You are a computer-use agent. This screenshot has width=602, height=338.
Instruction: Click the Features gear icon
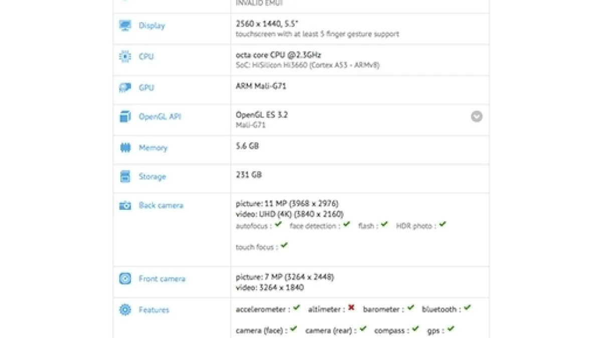(125, 310)
